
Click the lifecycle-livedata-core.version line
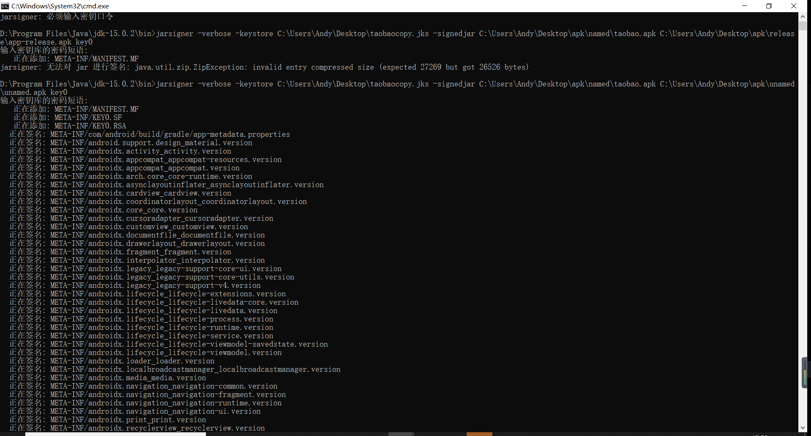point(154,302)
